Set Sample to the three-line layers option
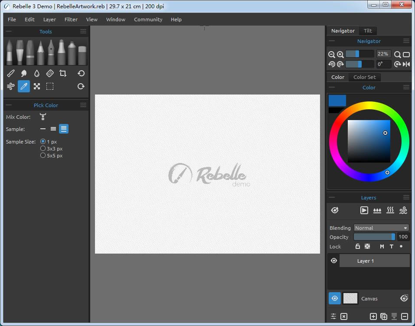415x326 pixels. [53, 129]
